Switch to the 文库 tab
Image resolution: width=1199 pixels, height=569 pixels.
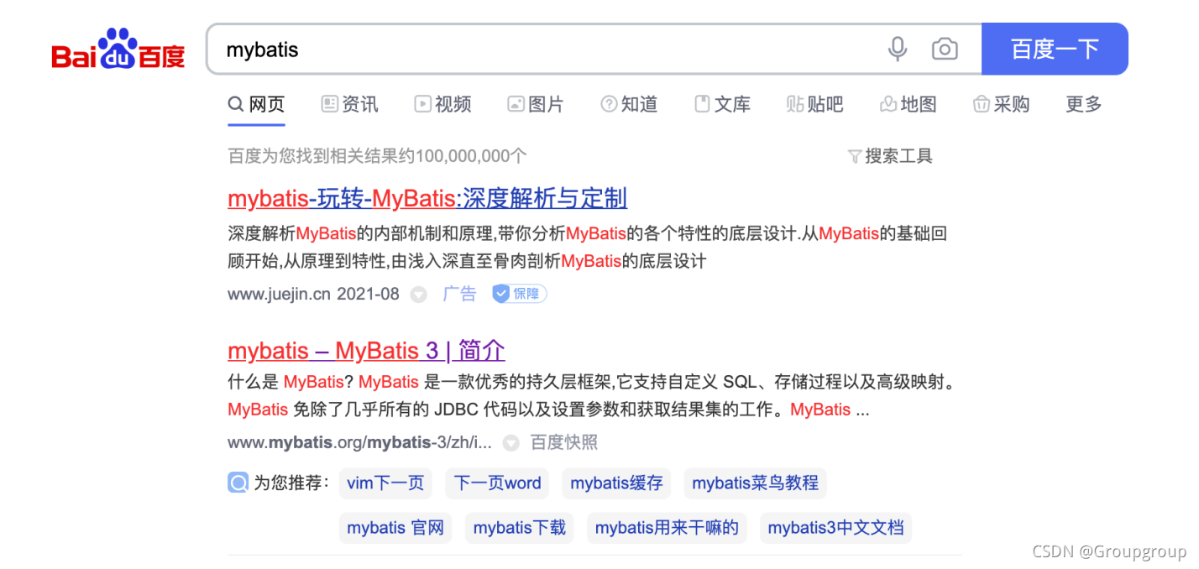722,104
